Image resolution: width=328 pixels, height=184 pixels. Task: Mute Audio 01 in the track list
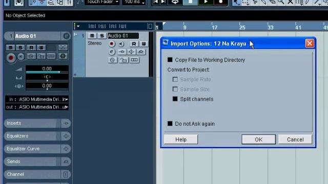pos(92,36)
